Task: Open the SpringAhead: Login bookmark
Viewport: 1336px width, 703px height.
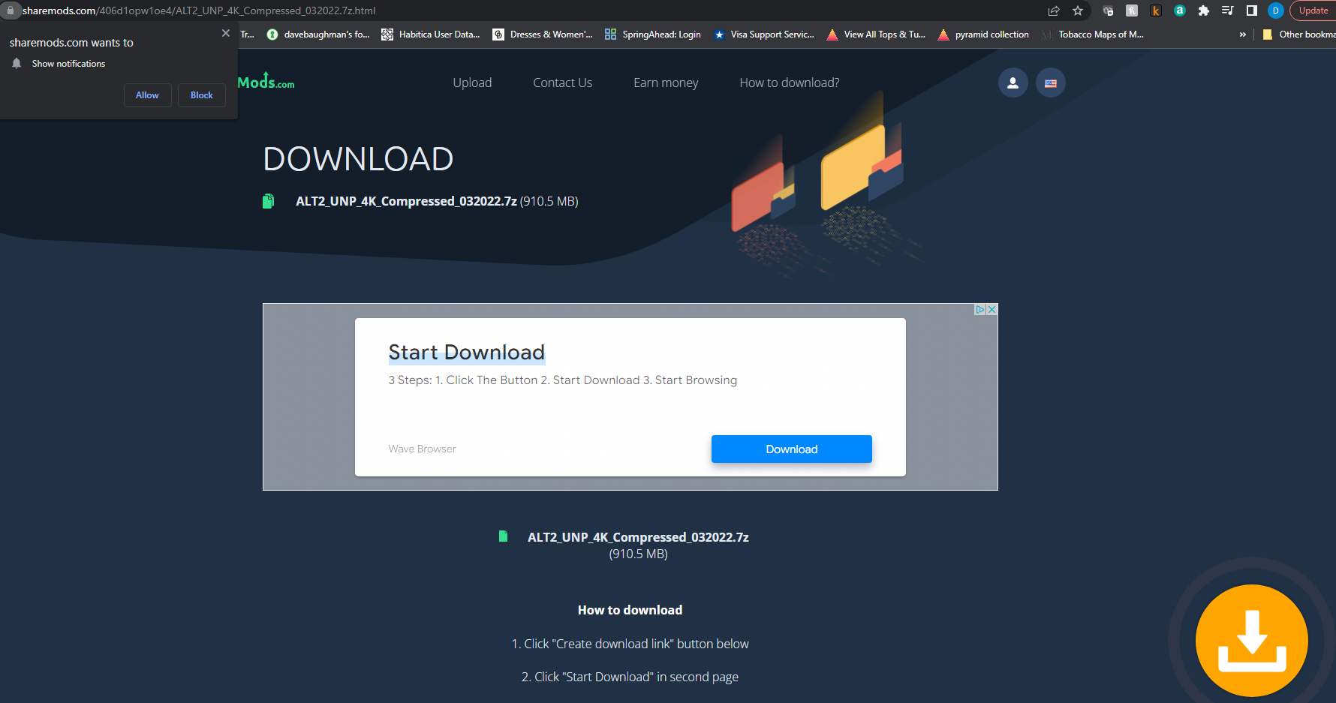Action: pyautogui.click(x=653, y=35)
